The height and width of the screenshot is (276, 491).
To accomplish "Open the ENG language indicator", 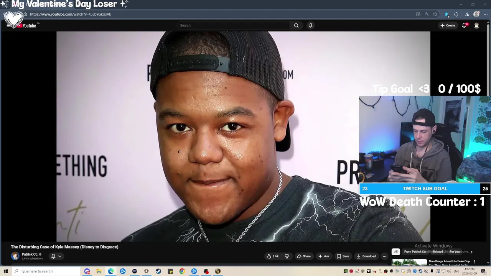I will [x=456, y=271].
